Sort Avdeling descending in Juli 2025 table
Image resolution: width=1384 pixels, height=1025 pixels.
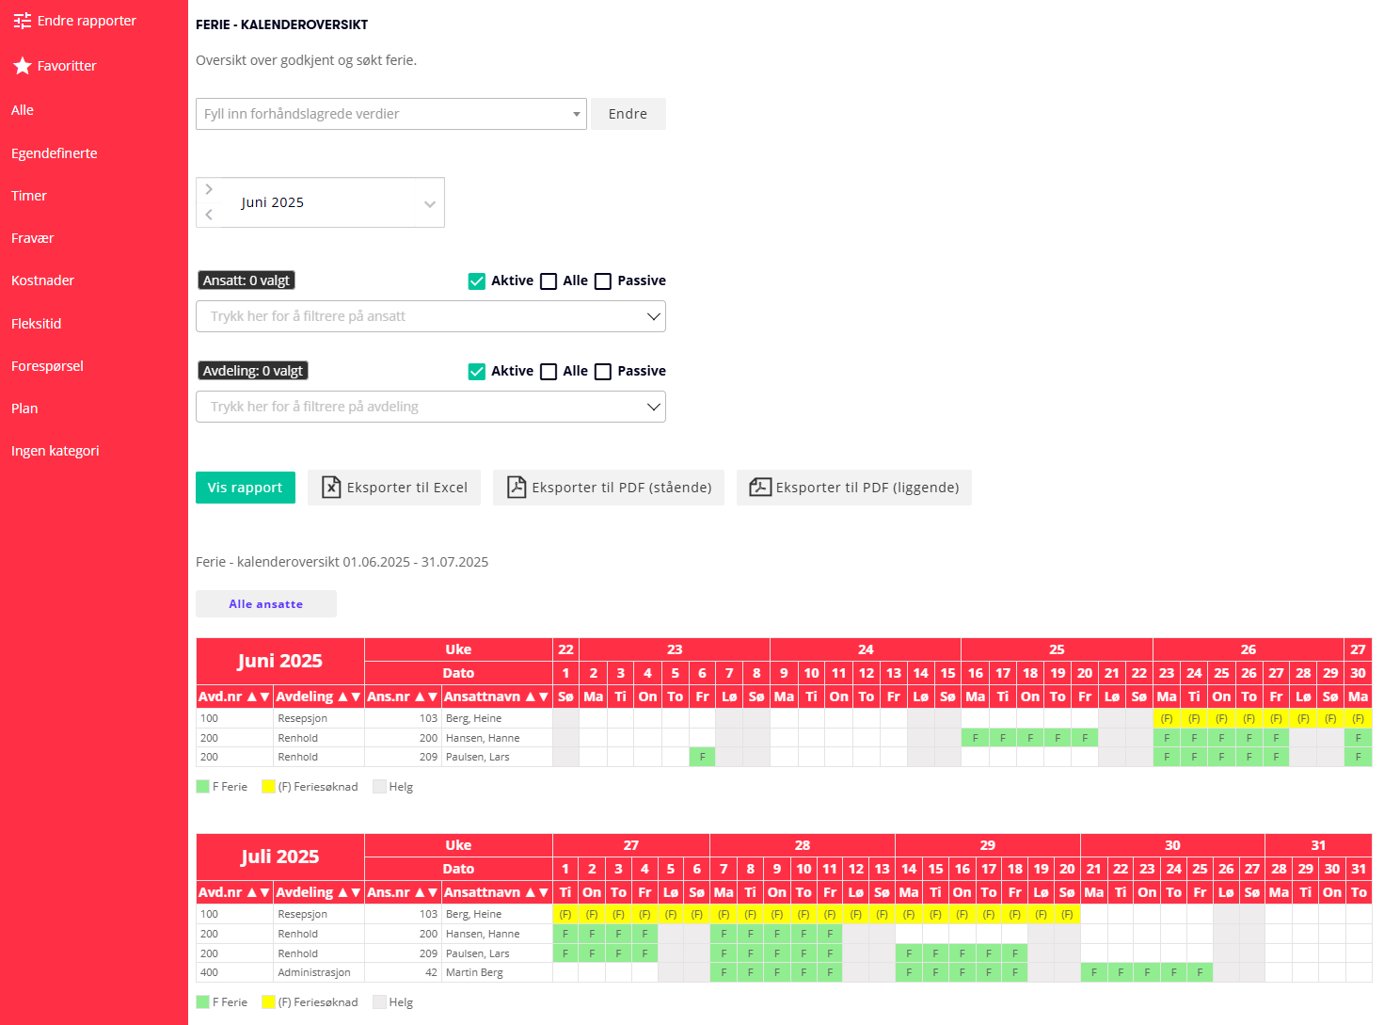pyautogui.click(x=356, y=892)
